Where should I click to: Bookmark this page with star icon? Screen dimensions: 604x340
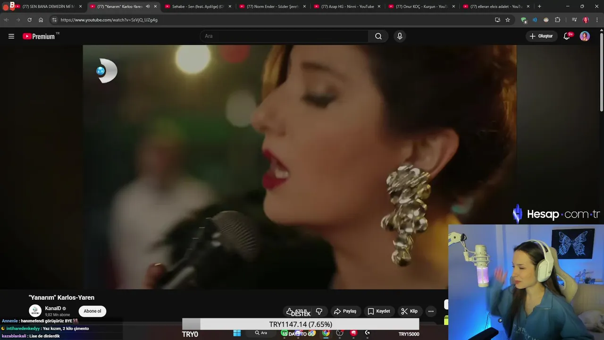[508, 20]
